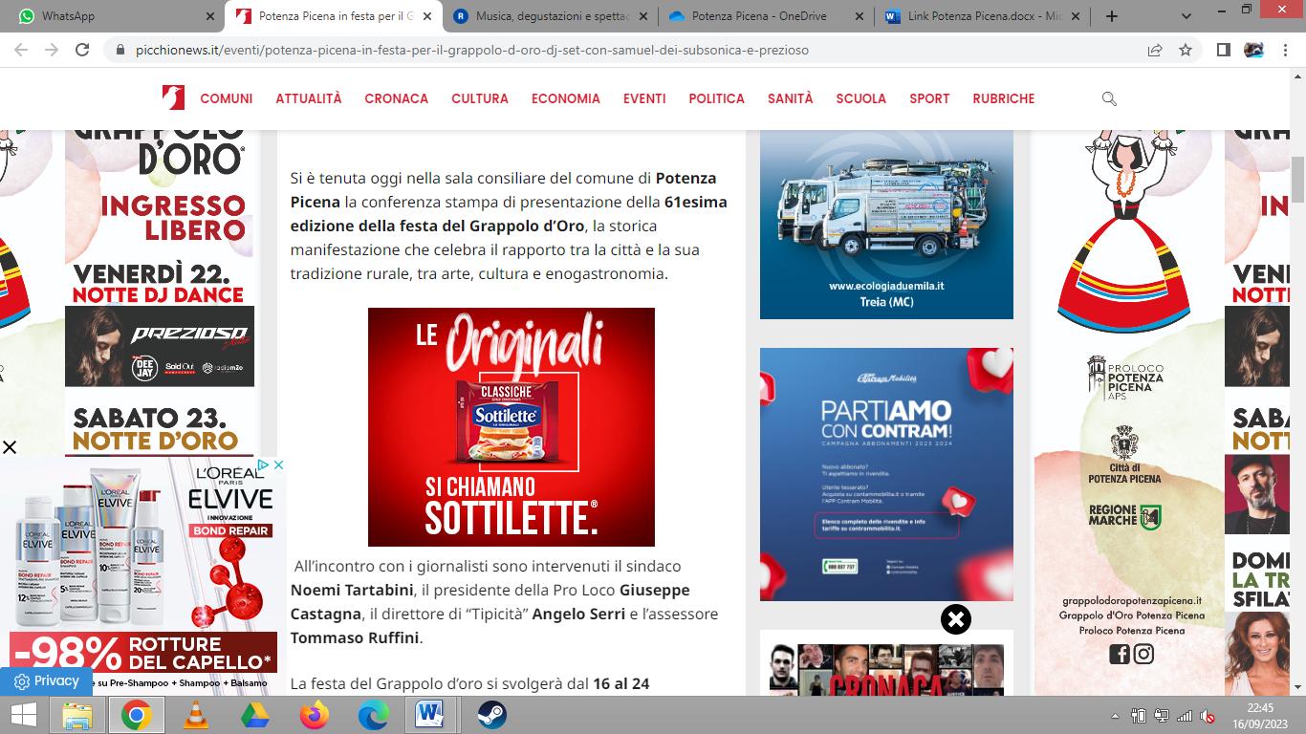Open the Chrome three-dot menu
This screenshot has width=1306, height=734.
coord(1284,50)
